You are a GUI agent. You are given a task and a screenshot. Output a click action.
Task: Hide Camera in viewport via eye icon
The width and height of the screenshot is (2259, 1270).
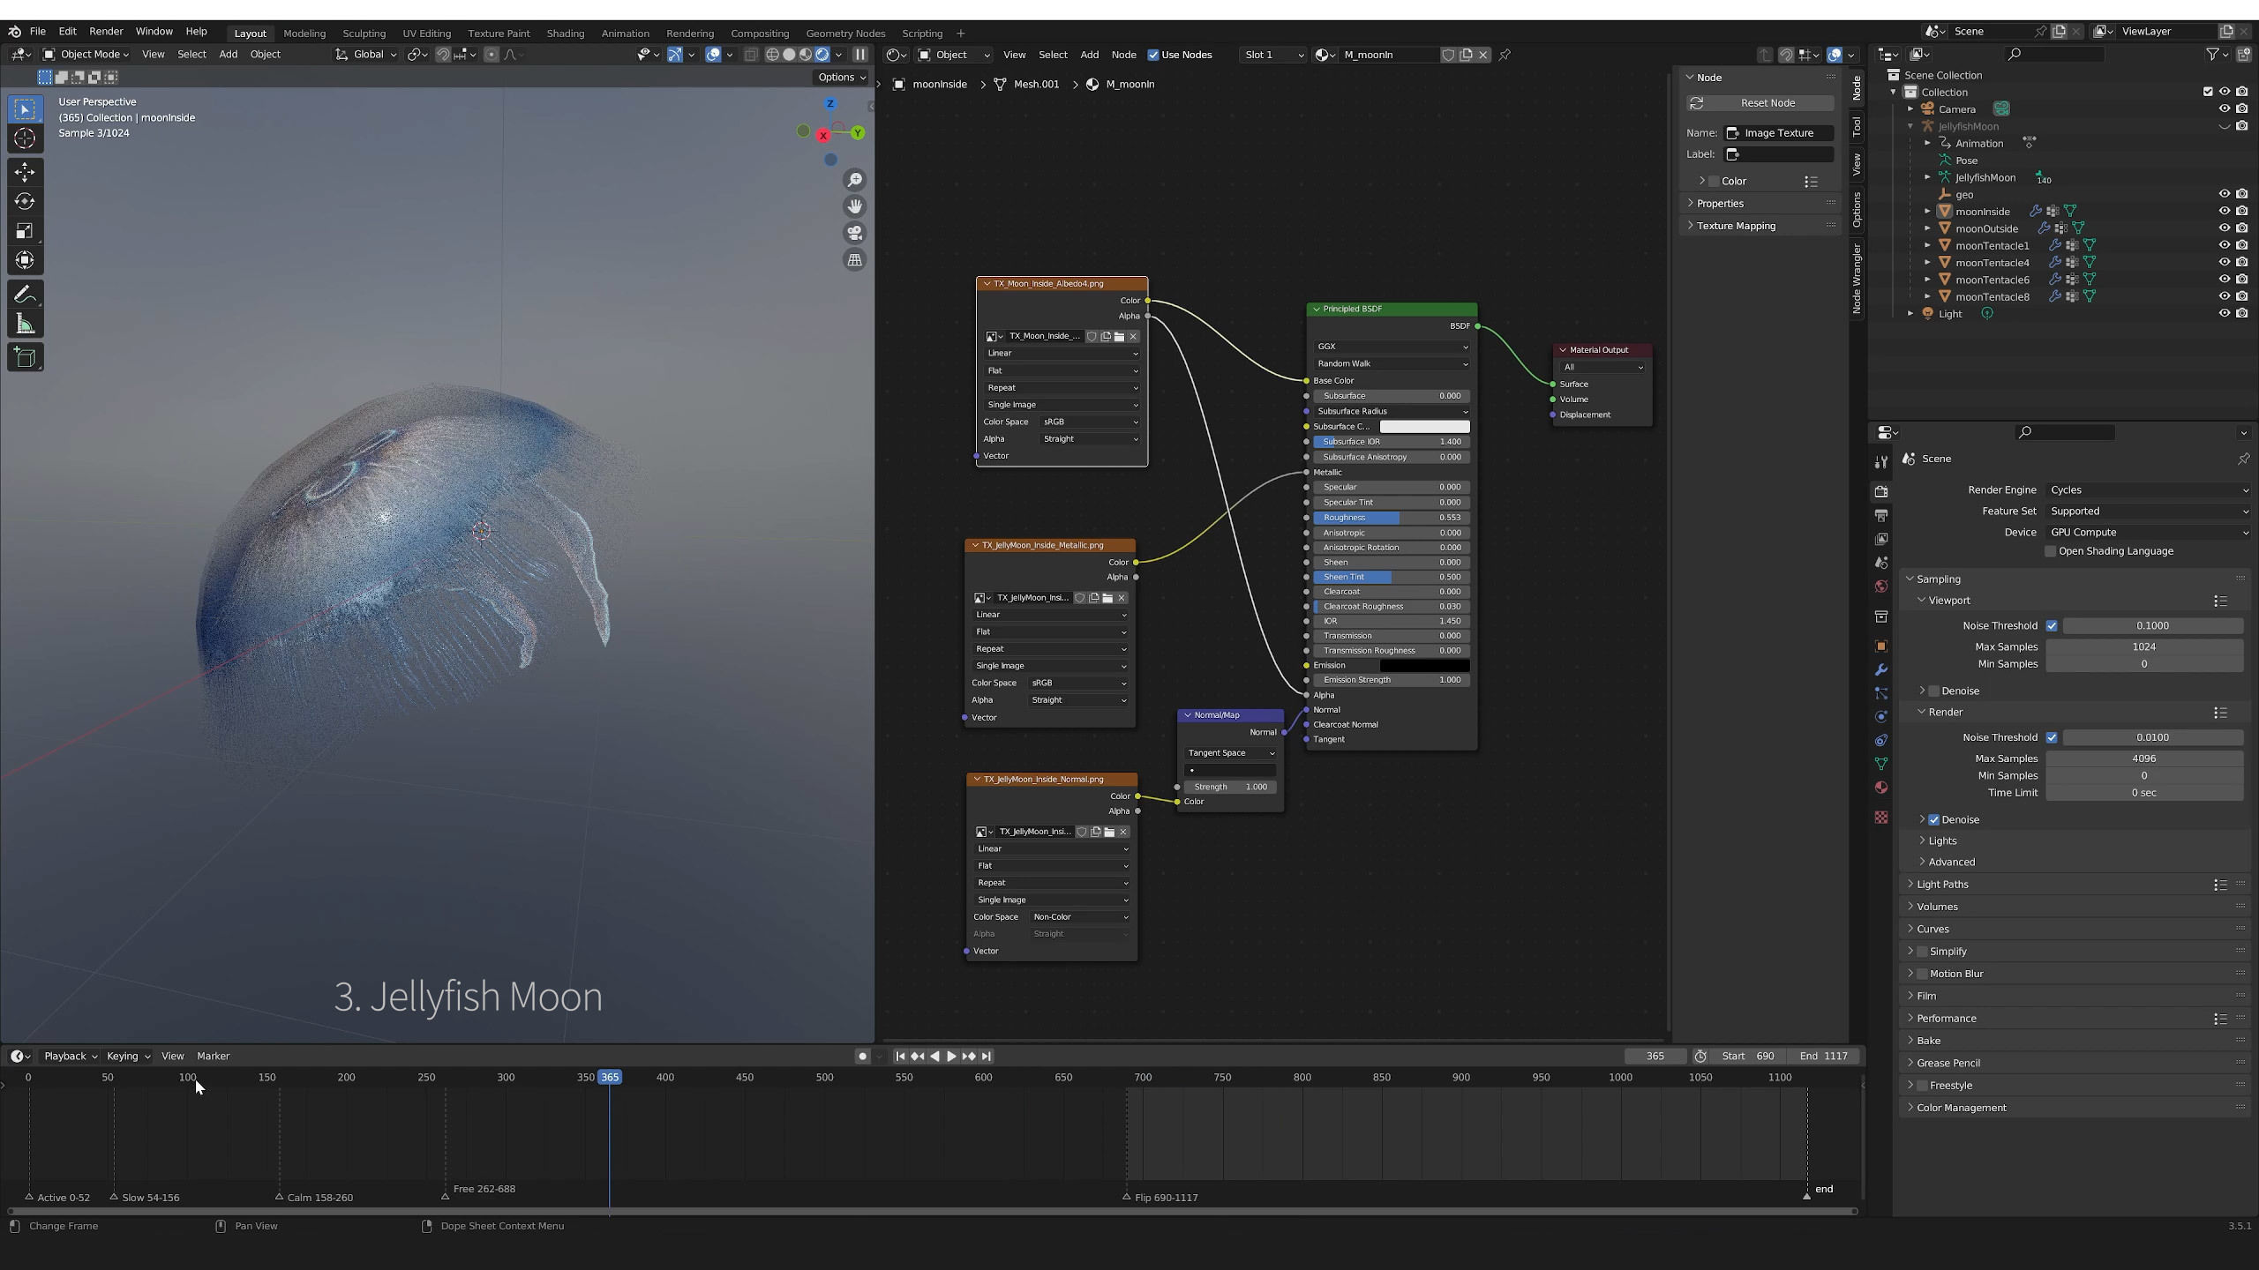point(2225,108)
